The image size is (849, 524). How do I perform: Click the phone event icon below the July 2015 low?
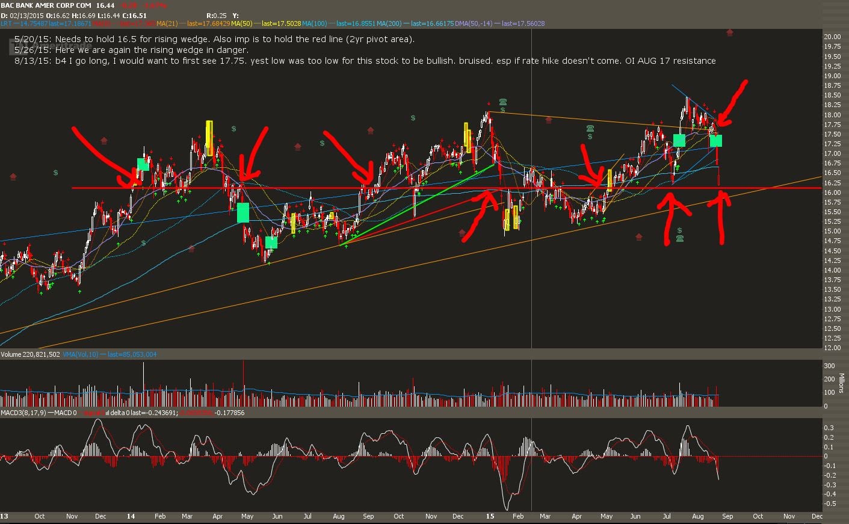coord(679,239)
